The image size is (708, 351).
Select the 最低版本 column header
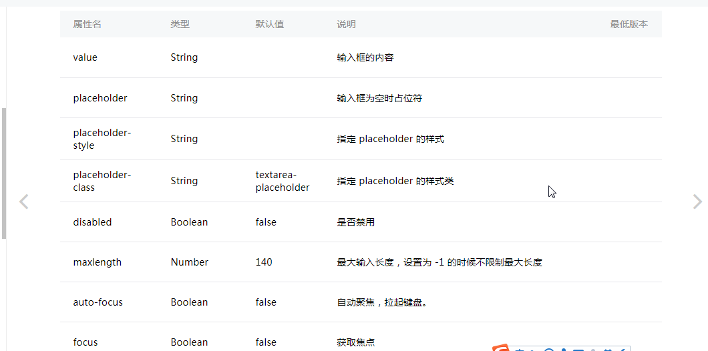(x=629, y=25)
